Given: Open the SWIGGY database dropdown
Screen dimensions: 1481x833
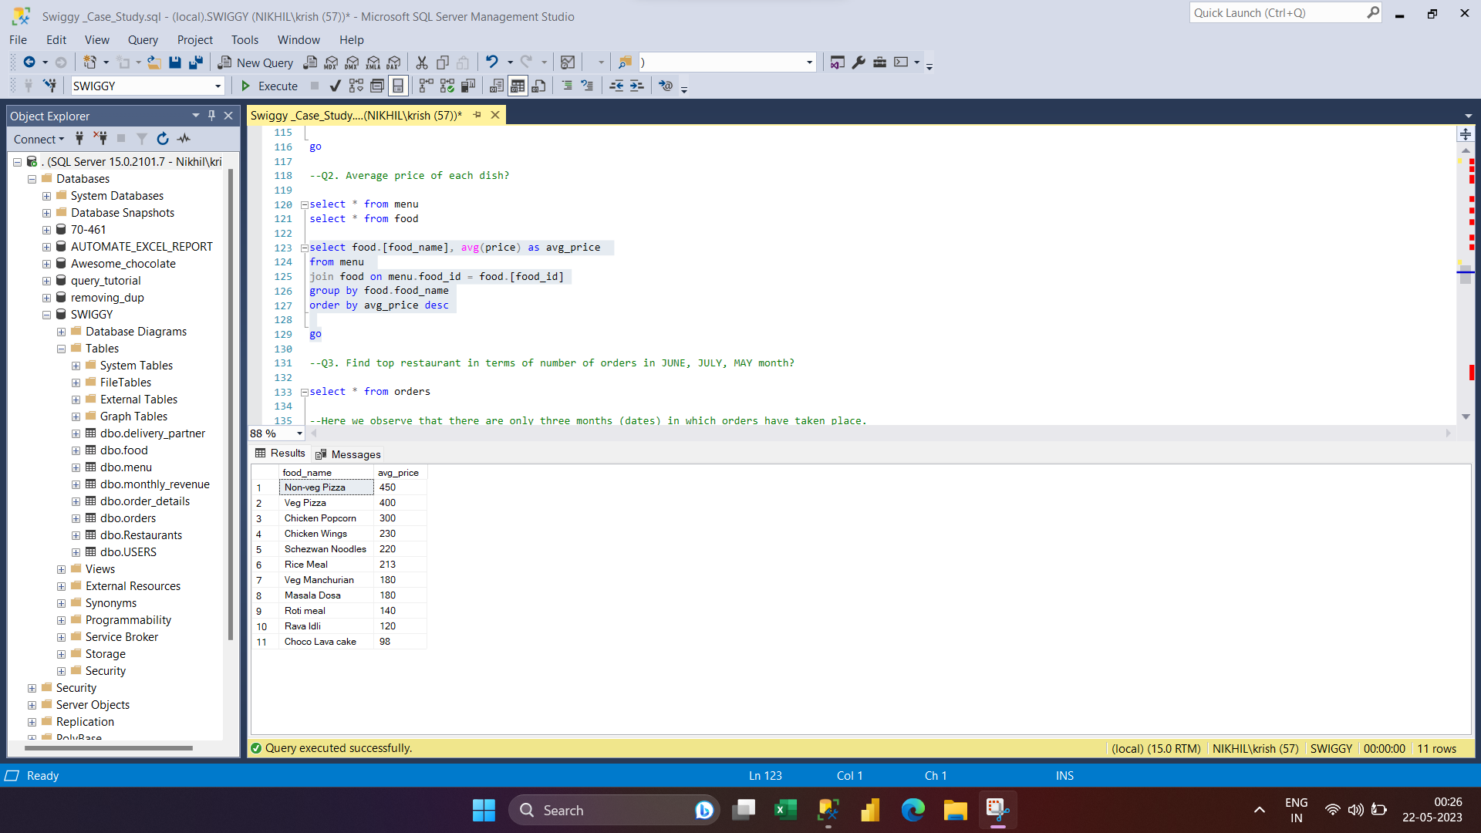Looking at the screenshot, I should coord(218,86).
